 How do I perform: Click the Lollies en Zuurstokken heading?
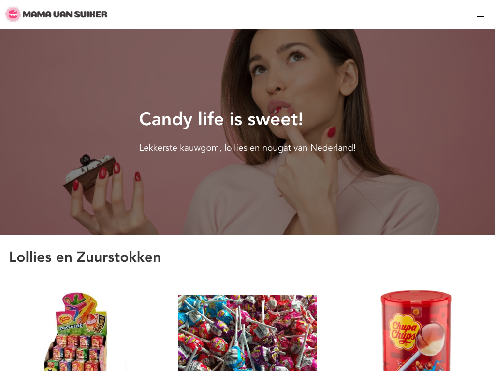(x=85, y=257)
